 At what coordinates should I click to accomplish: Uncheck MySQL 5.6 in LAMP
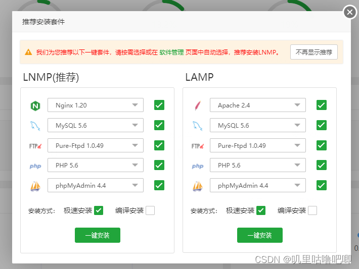(x=322, y=125)
